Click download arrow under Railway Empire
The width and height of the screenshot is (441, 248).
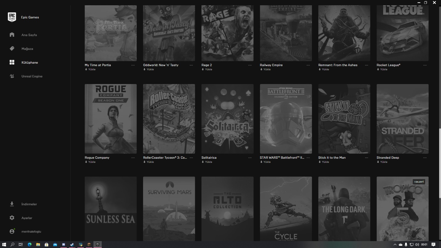261,69
